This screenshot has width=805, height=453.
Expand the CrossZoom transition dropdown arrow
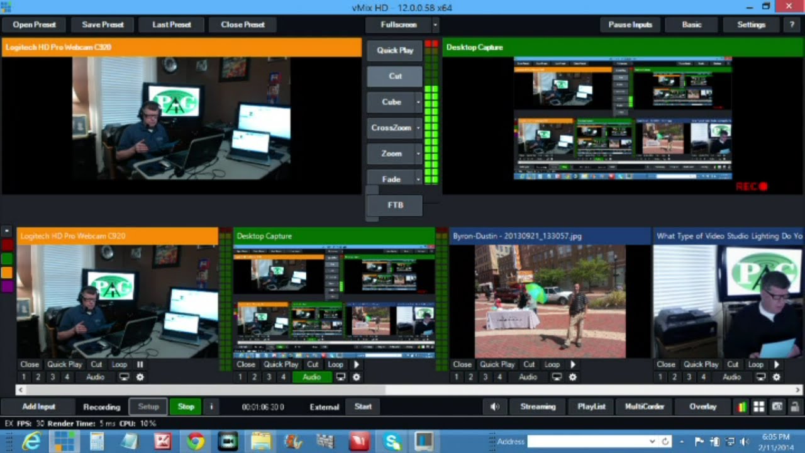click(418, 128)
